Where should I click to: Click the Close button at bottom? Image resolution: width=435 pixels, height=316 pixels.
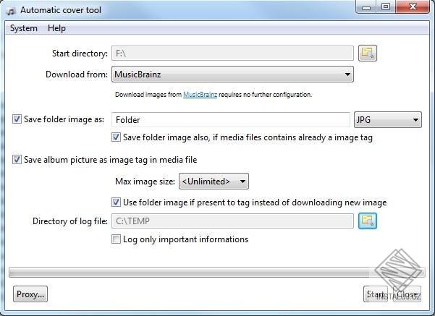click(x=407, y=294)
